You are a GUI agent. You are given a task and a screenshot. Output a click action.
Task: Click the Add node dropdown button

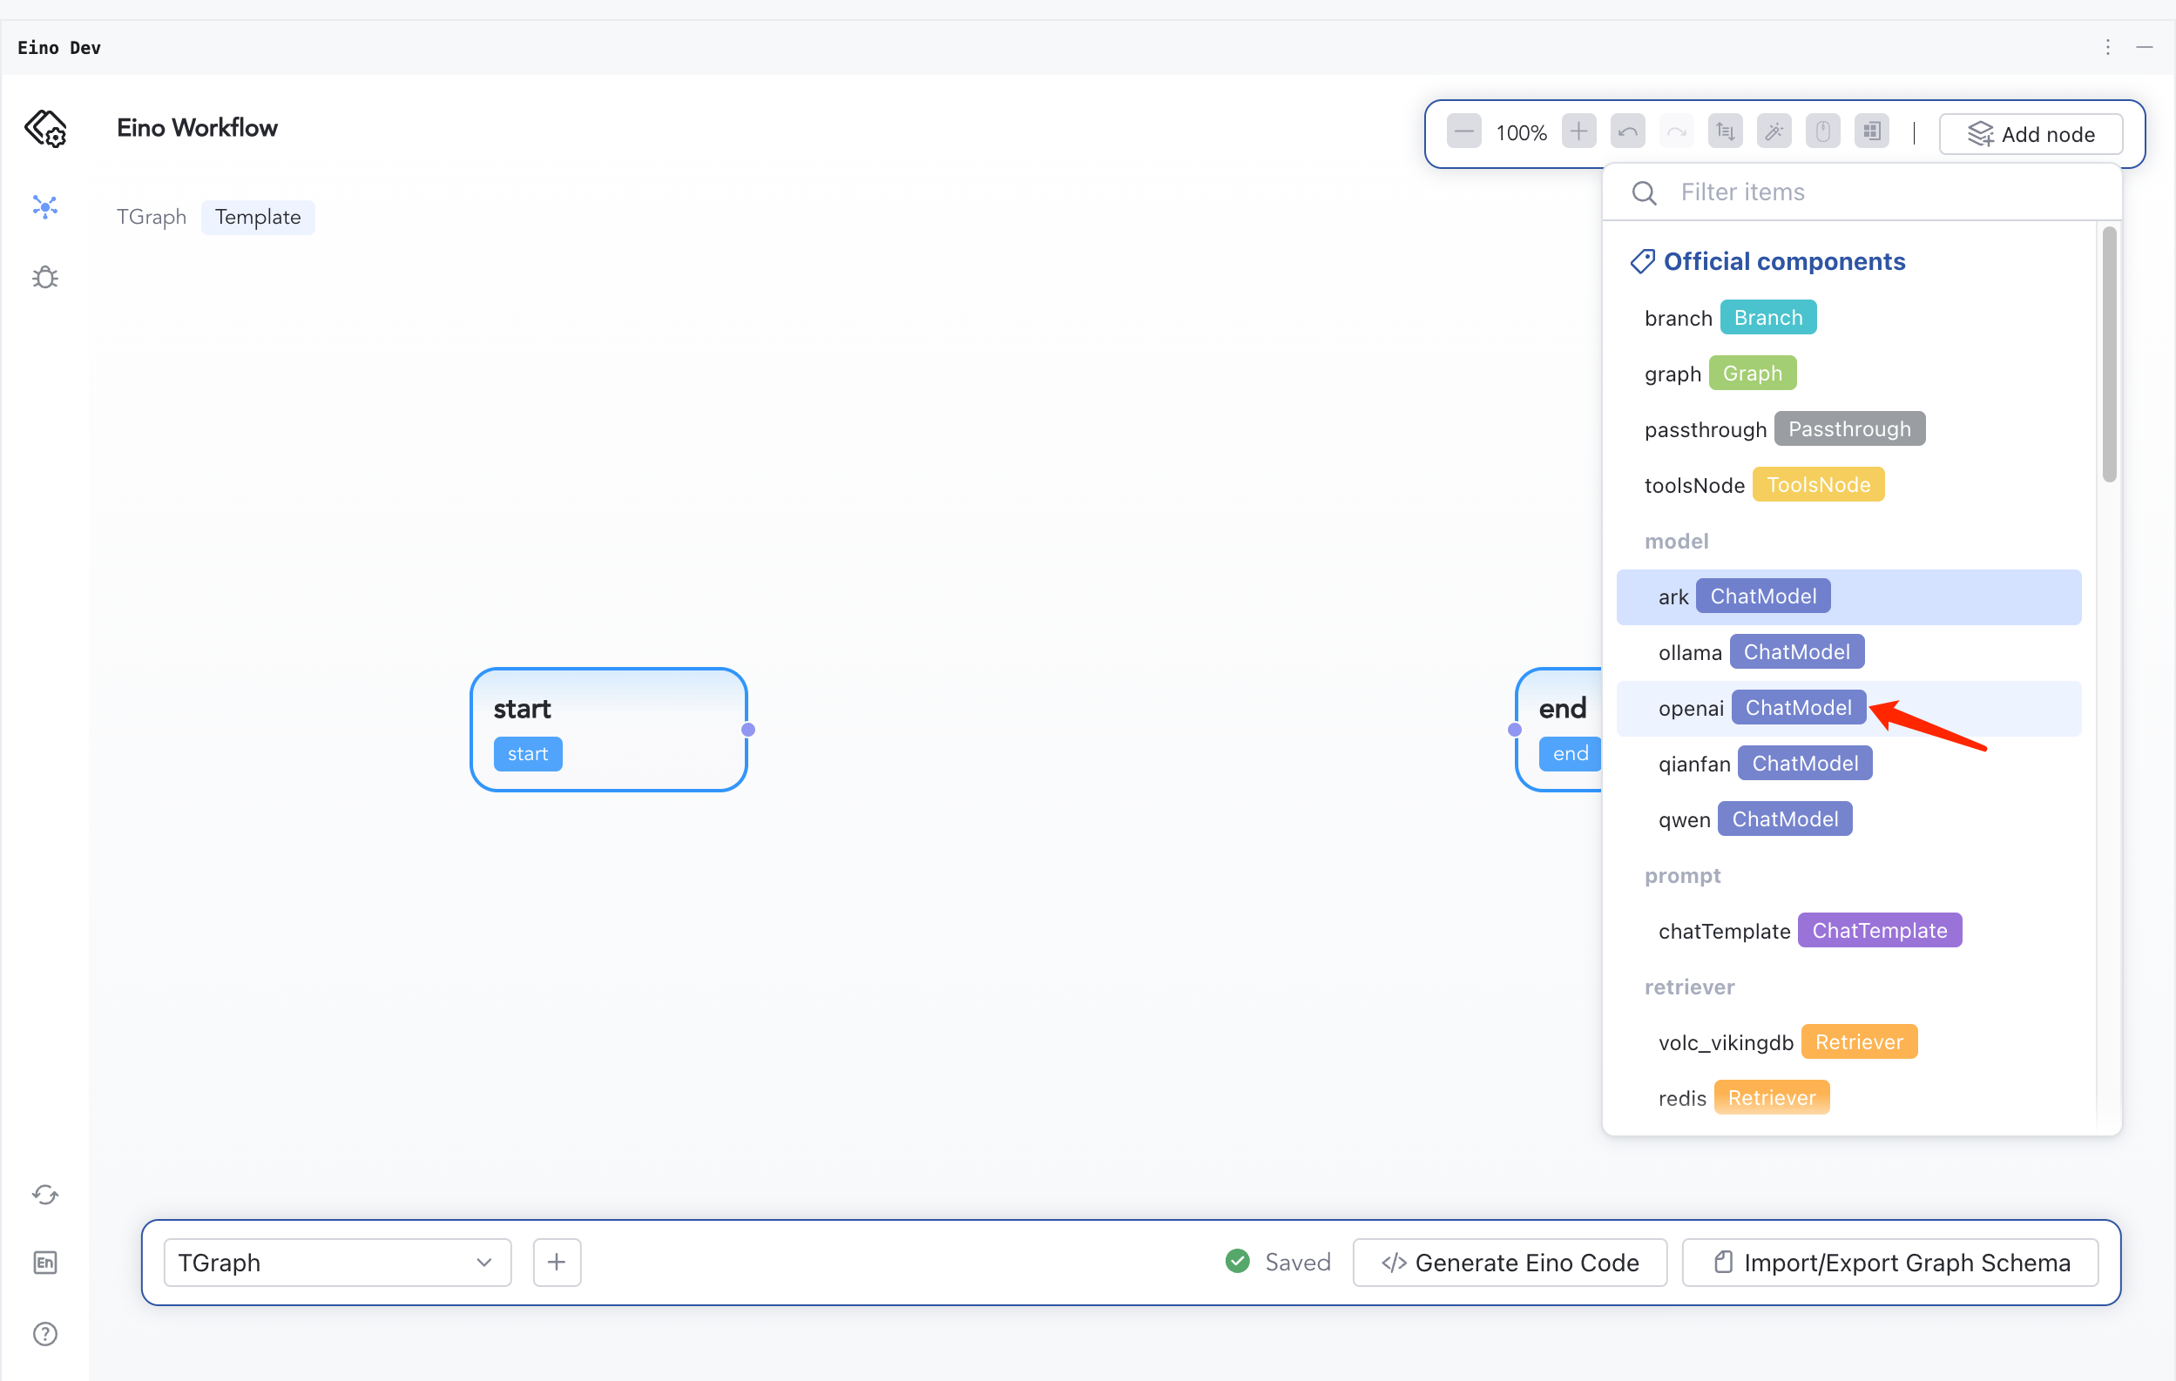(x=2031, y=135)
